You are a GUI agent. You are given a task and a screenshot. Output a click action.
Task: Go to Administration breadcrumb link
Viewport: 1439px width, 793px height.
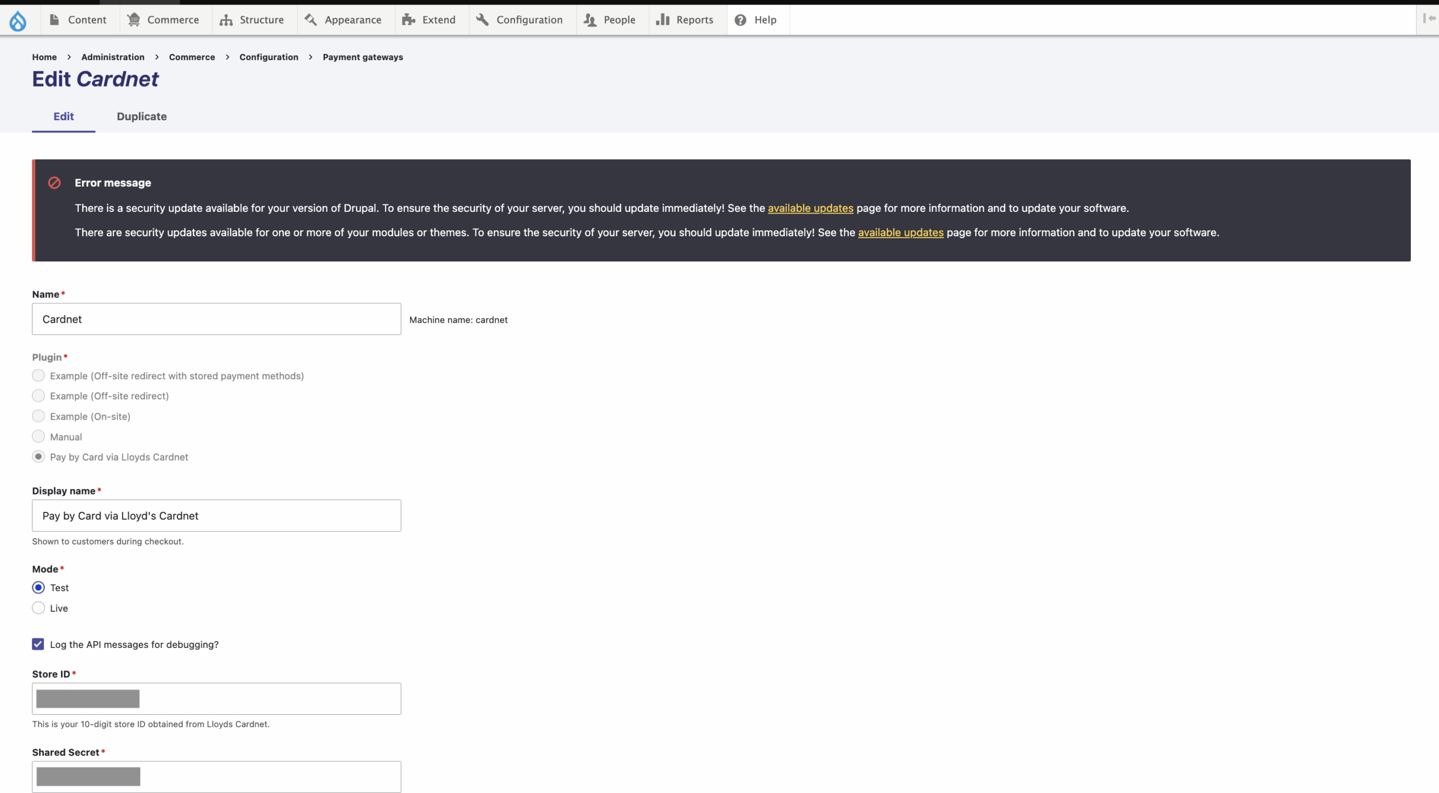[x=113, y=57]
